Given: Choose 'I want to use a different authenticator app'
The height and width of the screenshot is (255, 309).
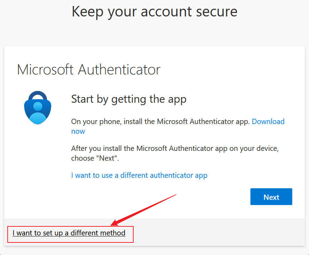Looking at the screenshot, I should coord(139,175).
